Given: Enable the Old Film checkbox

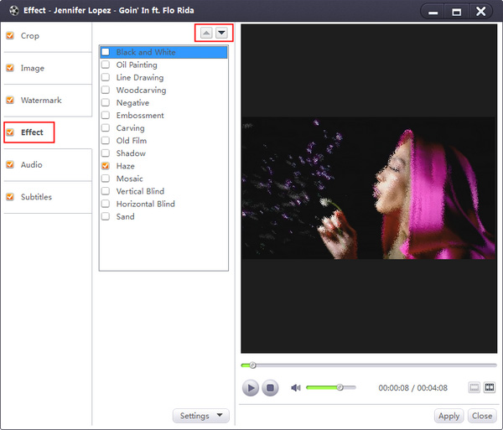Looking at the screenshot, I should coord(106,141).
